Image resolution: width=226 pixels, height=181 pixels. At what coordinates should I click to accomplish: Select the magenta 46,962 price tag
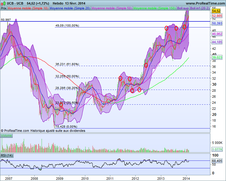click(217, 34)
